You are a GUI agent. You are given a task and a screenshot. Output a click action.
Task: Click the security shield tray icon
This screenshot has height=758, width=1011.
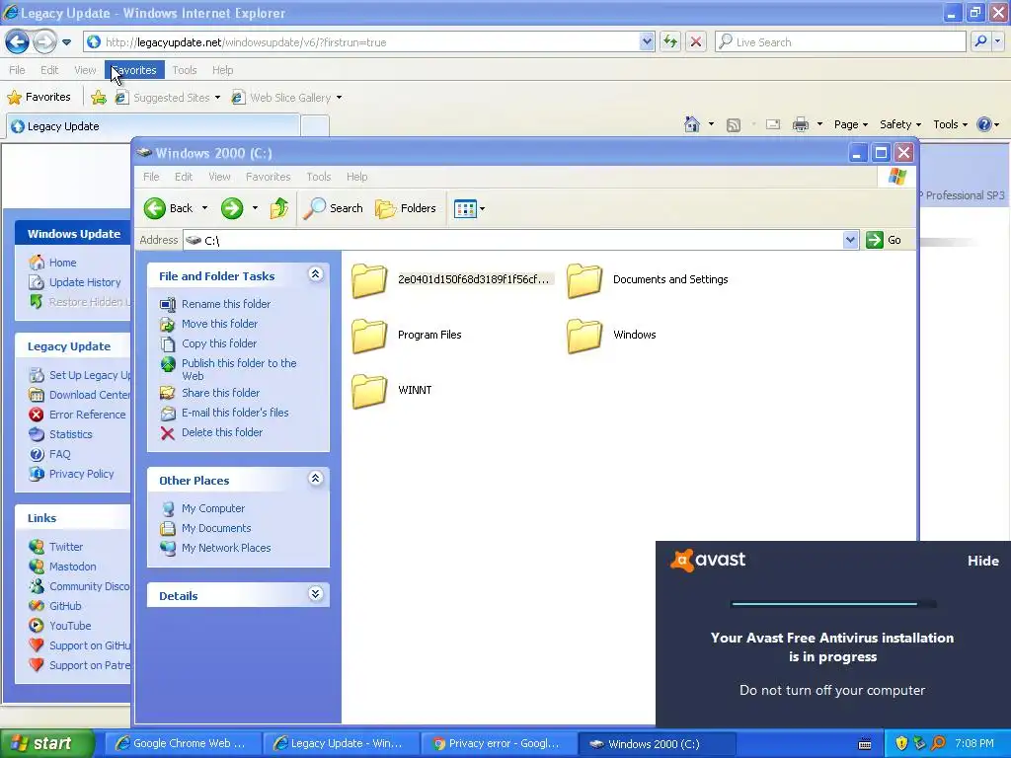click(x=901, y=743)
